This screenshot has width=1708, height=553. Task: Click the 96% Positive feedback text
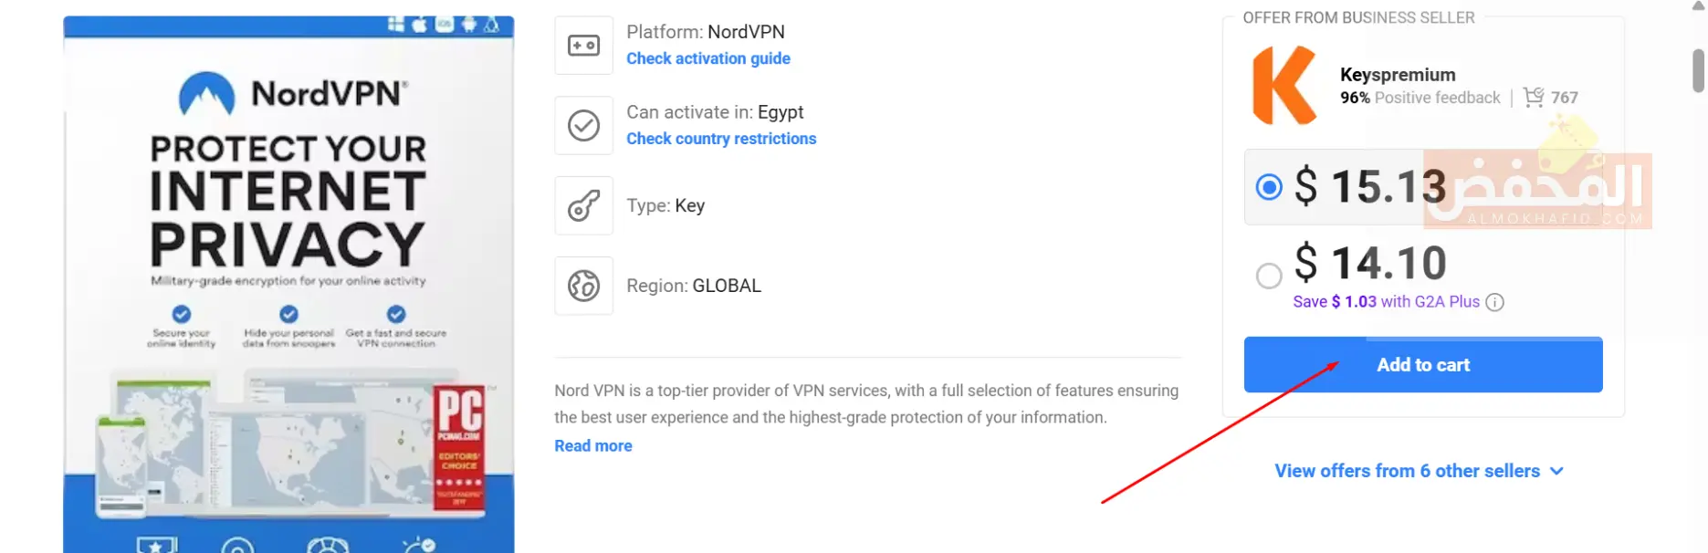pos(1420,98)
